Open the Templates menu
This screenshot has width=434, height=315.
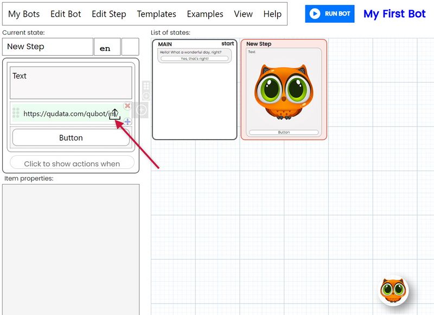[156, 14]
